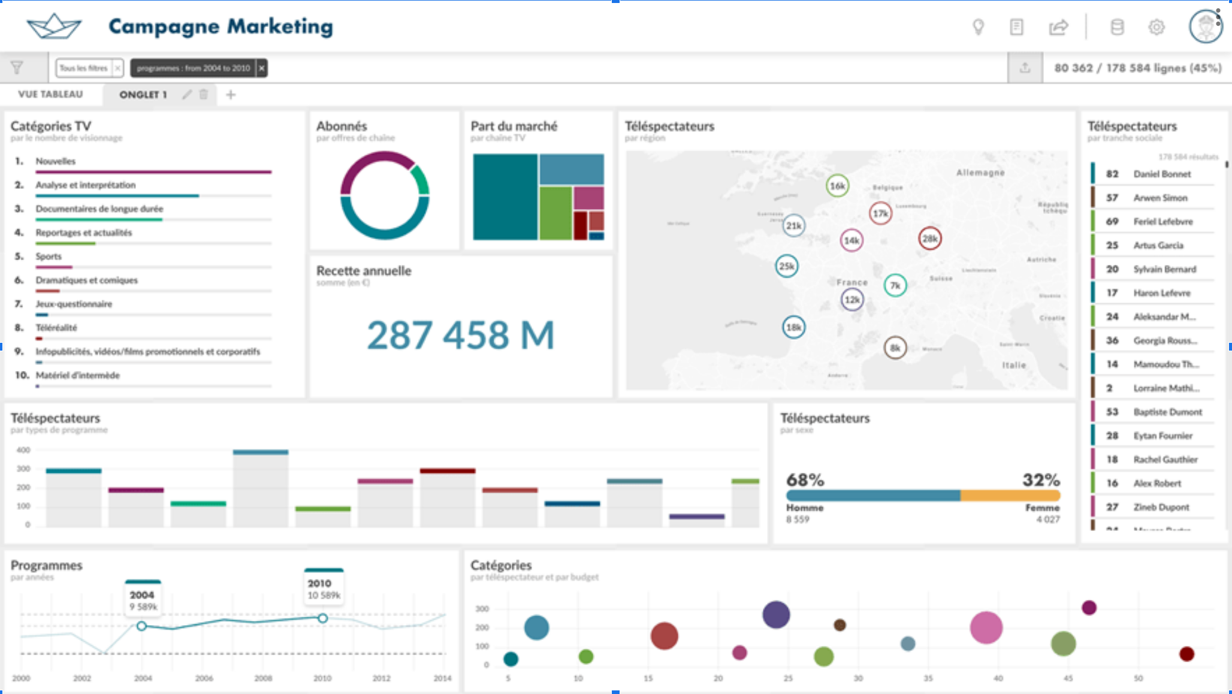Remove the programmes 2004 to 2010 filter
The height and width of the screenshot is (694, 1232).
point(261,68)
